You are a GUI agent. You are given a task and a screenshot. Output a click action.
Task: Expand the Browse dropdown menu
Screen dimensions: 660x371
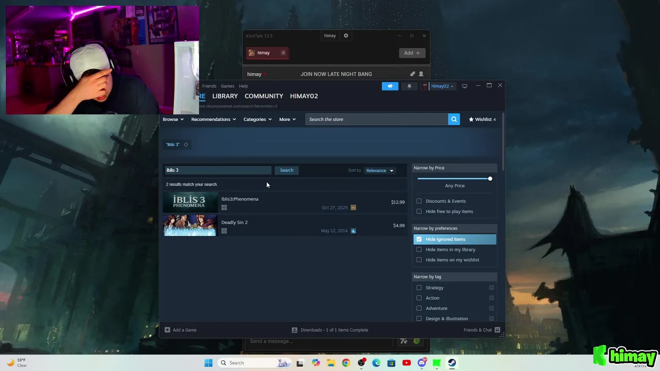point(173,119)
